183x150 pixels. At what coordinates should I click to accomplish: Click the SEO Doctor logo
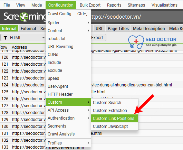[x=152, y=42]
